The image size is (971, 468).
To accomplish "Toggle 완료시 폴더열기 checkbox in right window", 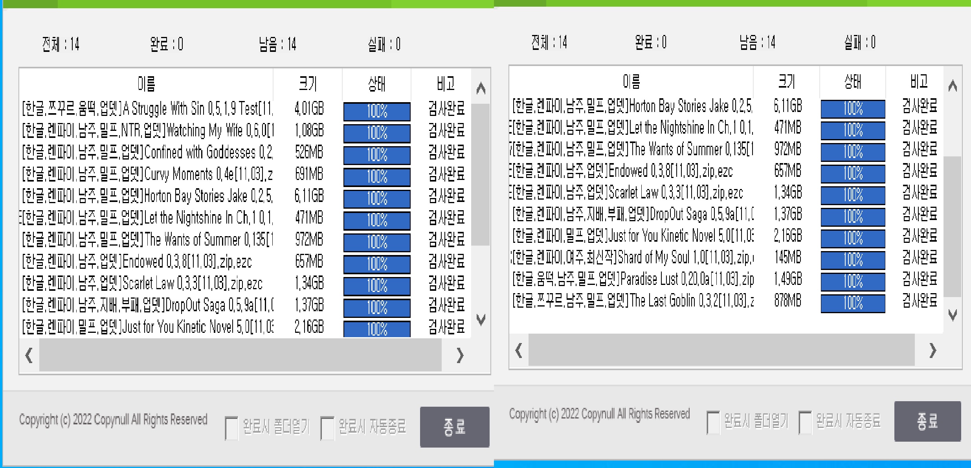I will (x=713, y=422).
